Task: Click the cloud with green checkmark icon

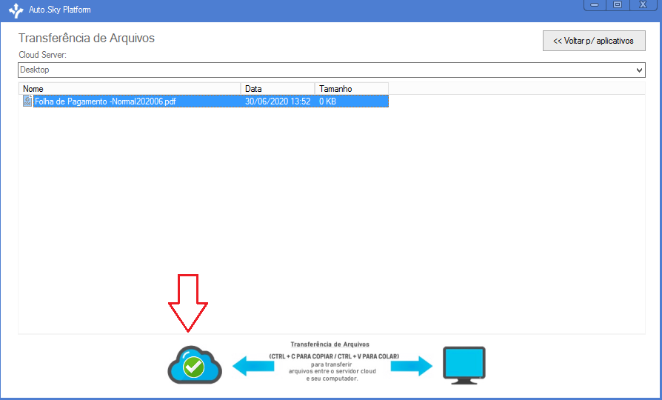Action: coord(195,365)
